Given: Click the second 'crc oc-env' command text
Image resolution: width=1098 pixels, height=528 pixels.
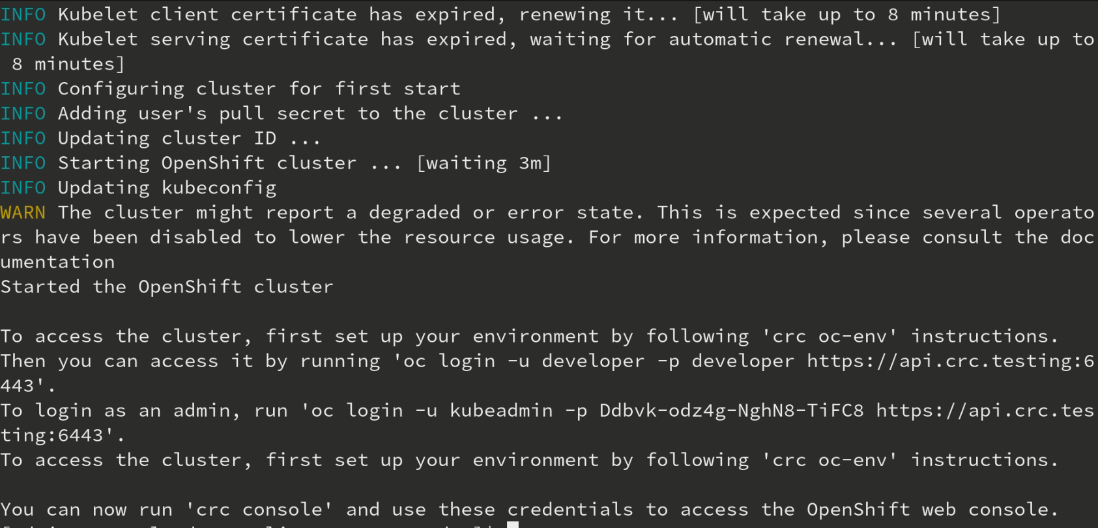Looking at the screenshot, I should tap(830, 460).
